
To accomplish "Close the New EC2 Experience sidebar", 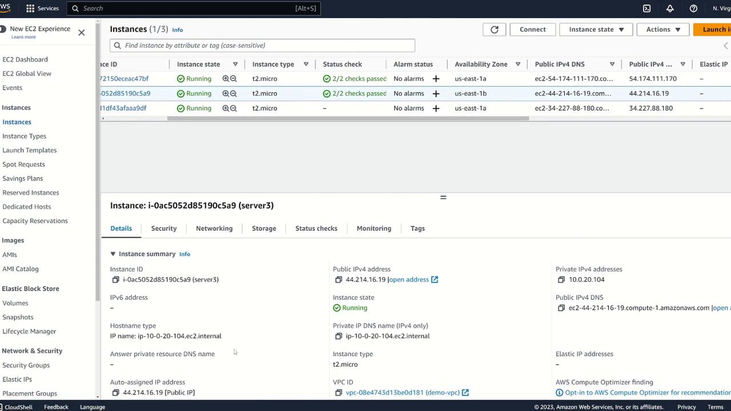I will tap(82, 33).
